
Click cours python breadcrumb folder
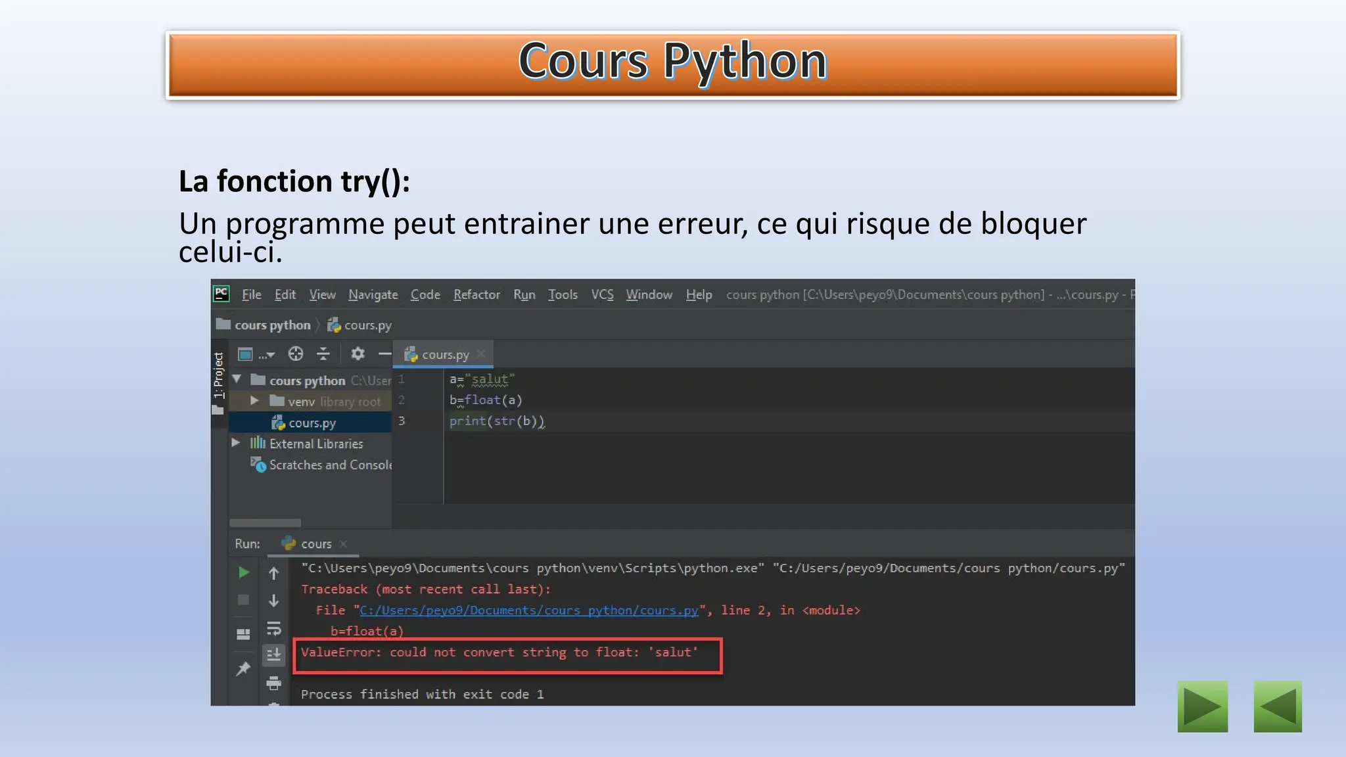[264, 325]
